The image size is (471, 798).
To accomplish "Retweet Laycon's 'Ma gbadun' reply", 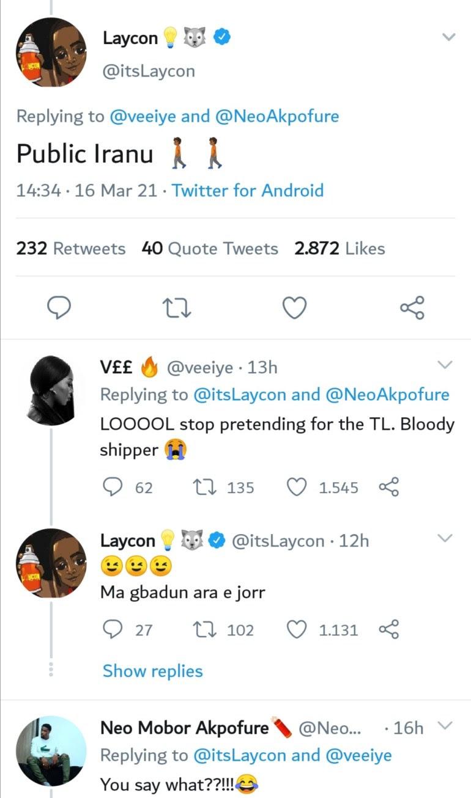I will click(201, 629).
